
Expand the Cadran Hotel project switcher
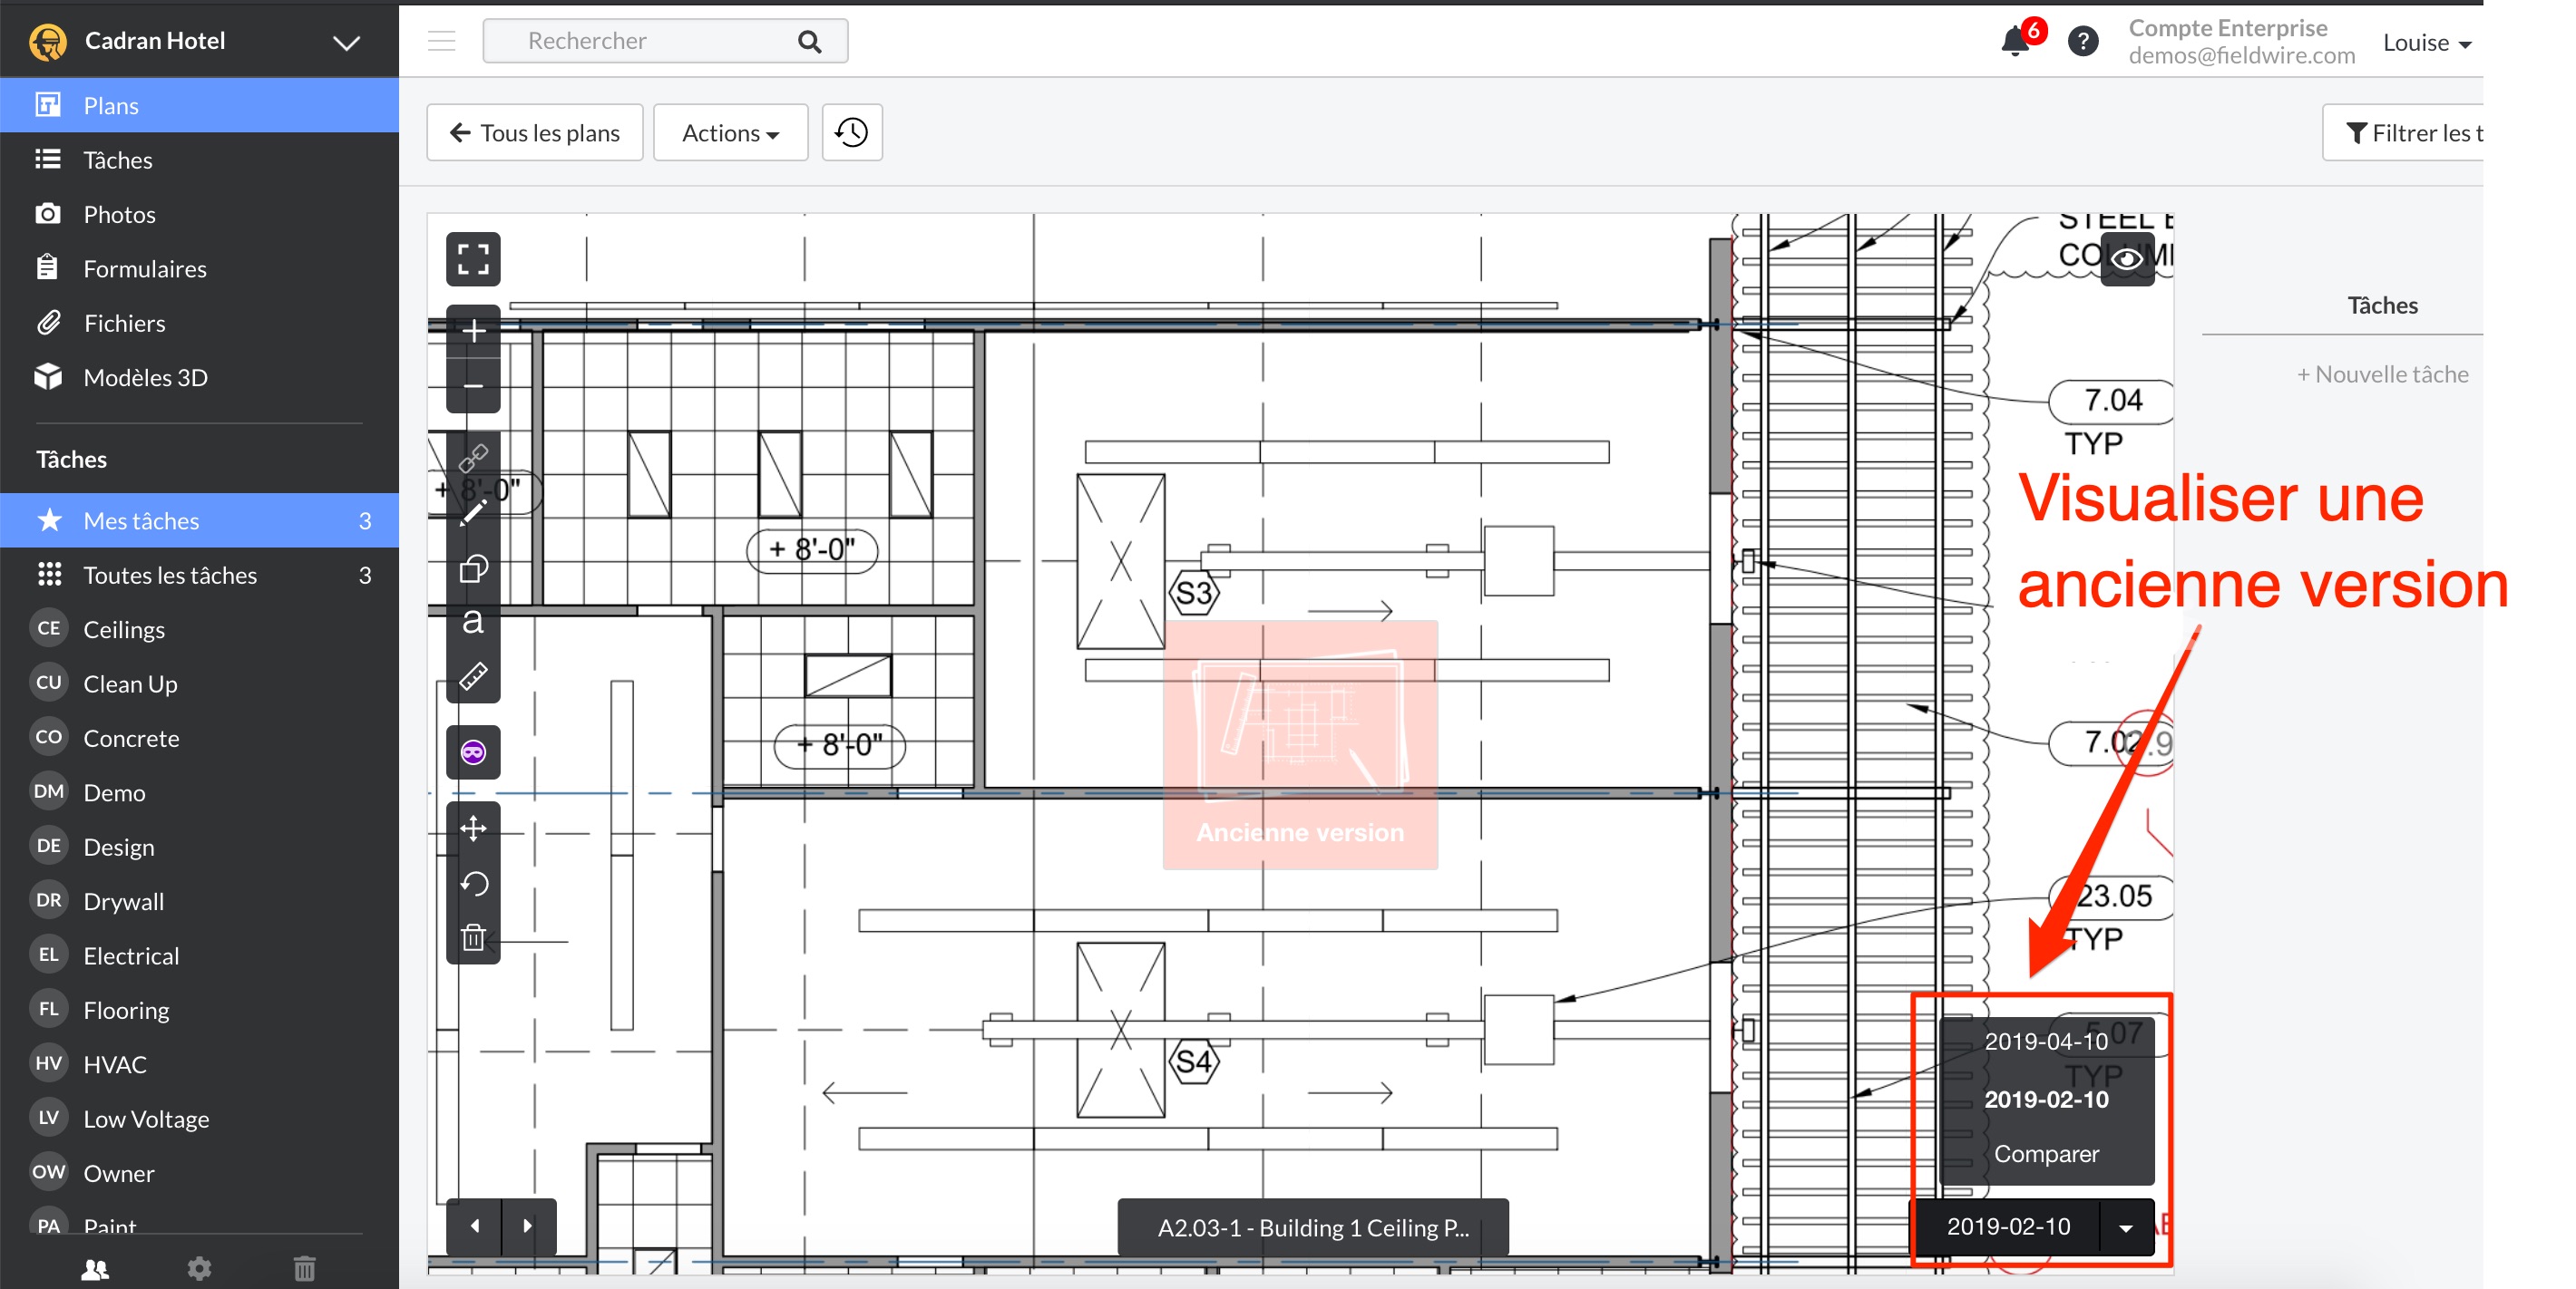click(346, 43)
